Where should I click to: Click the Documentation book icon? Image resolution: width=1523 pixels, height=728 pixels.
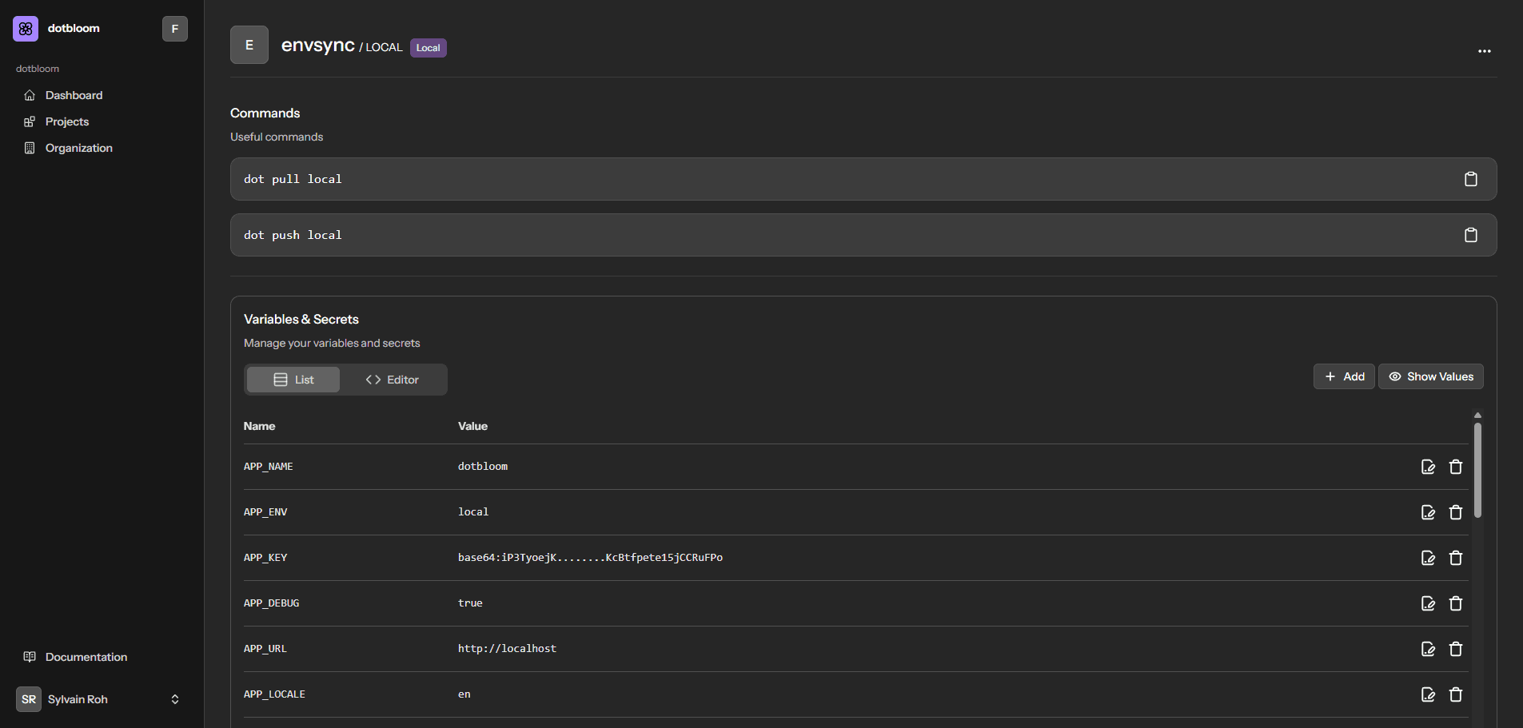click(x=30, y=657)
